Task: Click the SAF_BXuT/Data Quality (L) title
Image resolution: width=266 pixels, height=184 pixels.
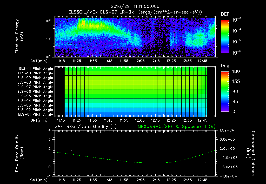Action: pos(86,127)
